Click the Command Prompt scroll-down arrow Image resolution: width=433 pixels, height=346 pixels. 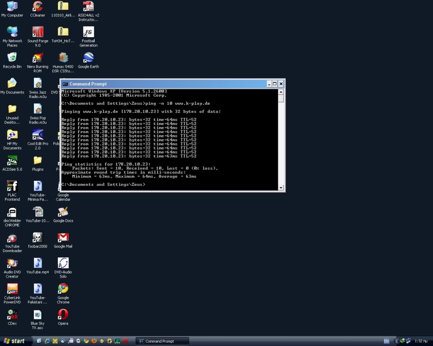click(281, 188)
